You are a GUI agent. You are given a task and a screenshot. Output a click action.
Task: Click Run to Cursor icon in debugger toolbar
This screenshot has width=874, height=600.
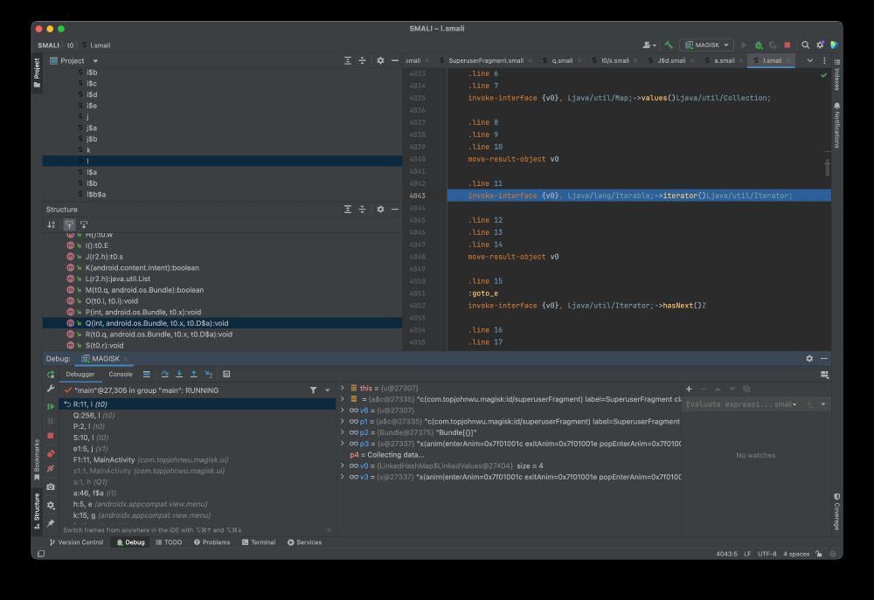coord(209,375)
